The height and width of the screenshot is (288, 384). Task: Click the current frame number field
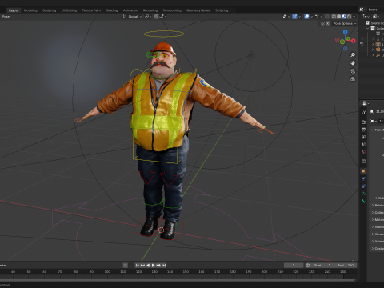click(294, 266)
